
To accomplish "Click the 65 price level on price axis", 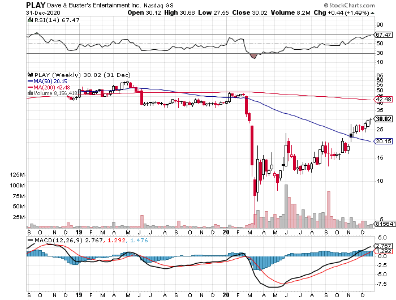I will [x=380, y=75].
